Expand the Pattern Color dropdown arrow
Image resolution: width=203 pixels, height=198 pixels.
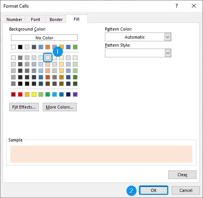coord(168,37)
